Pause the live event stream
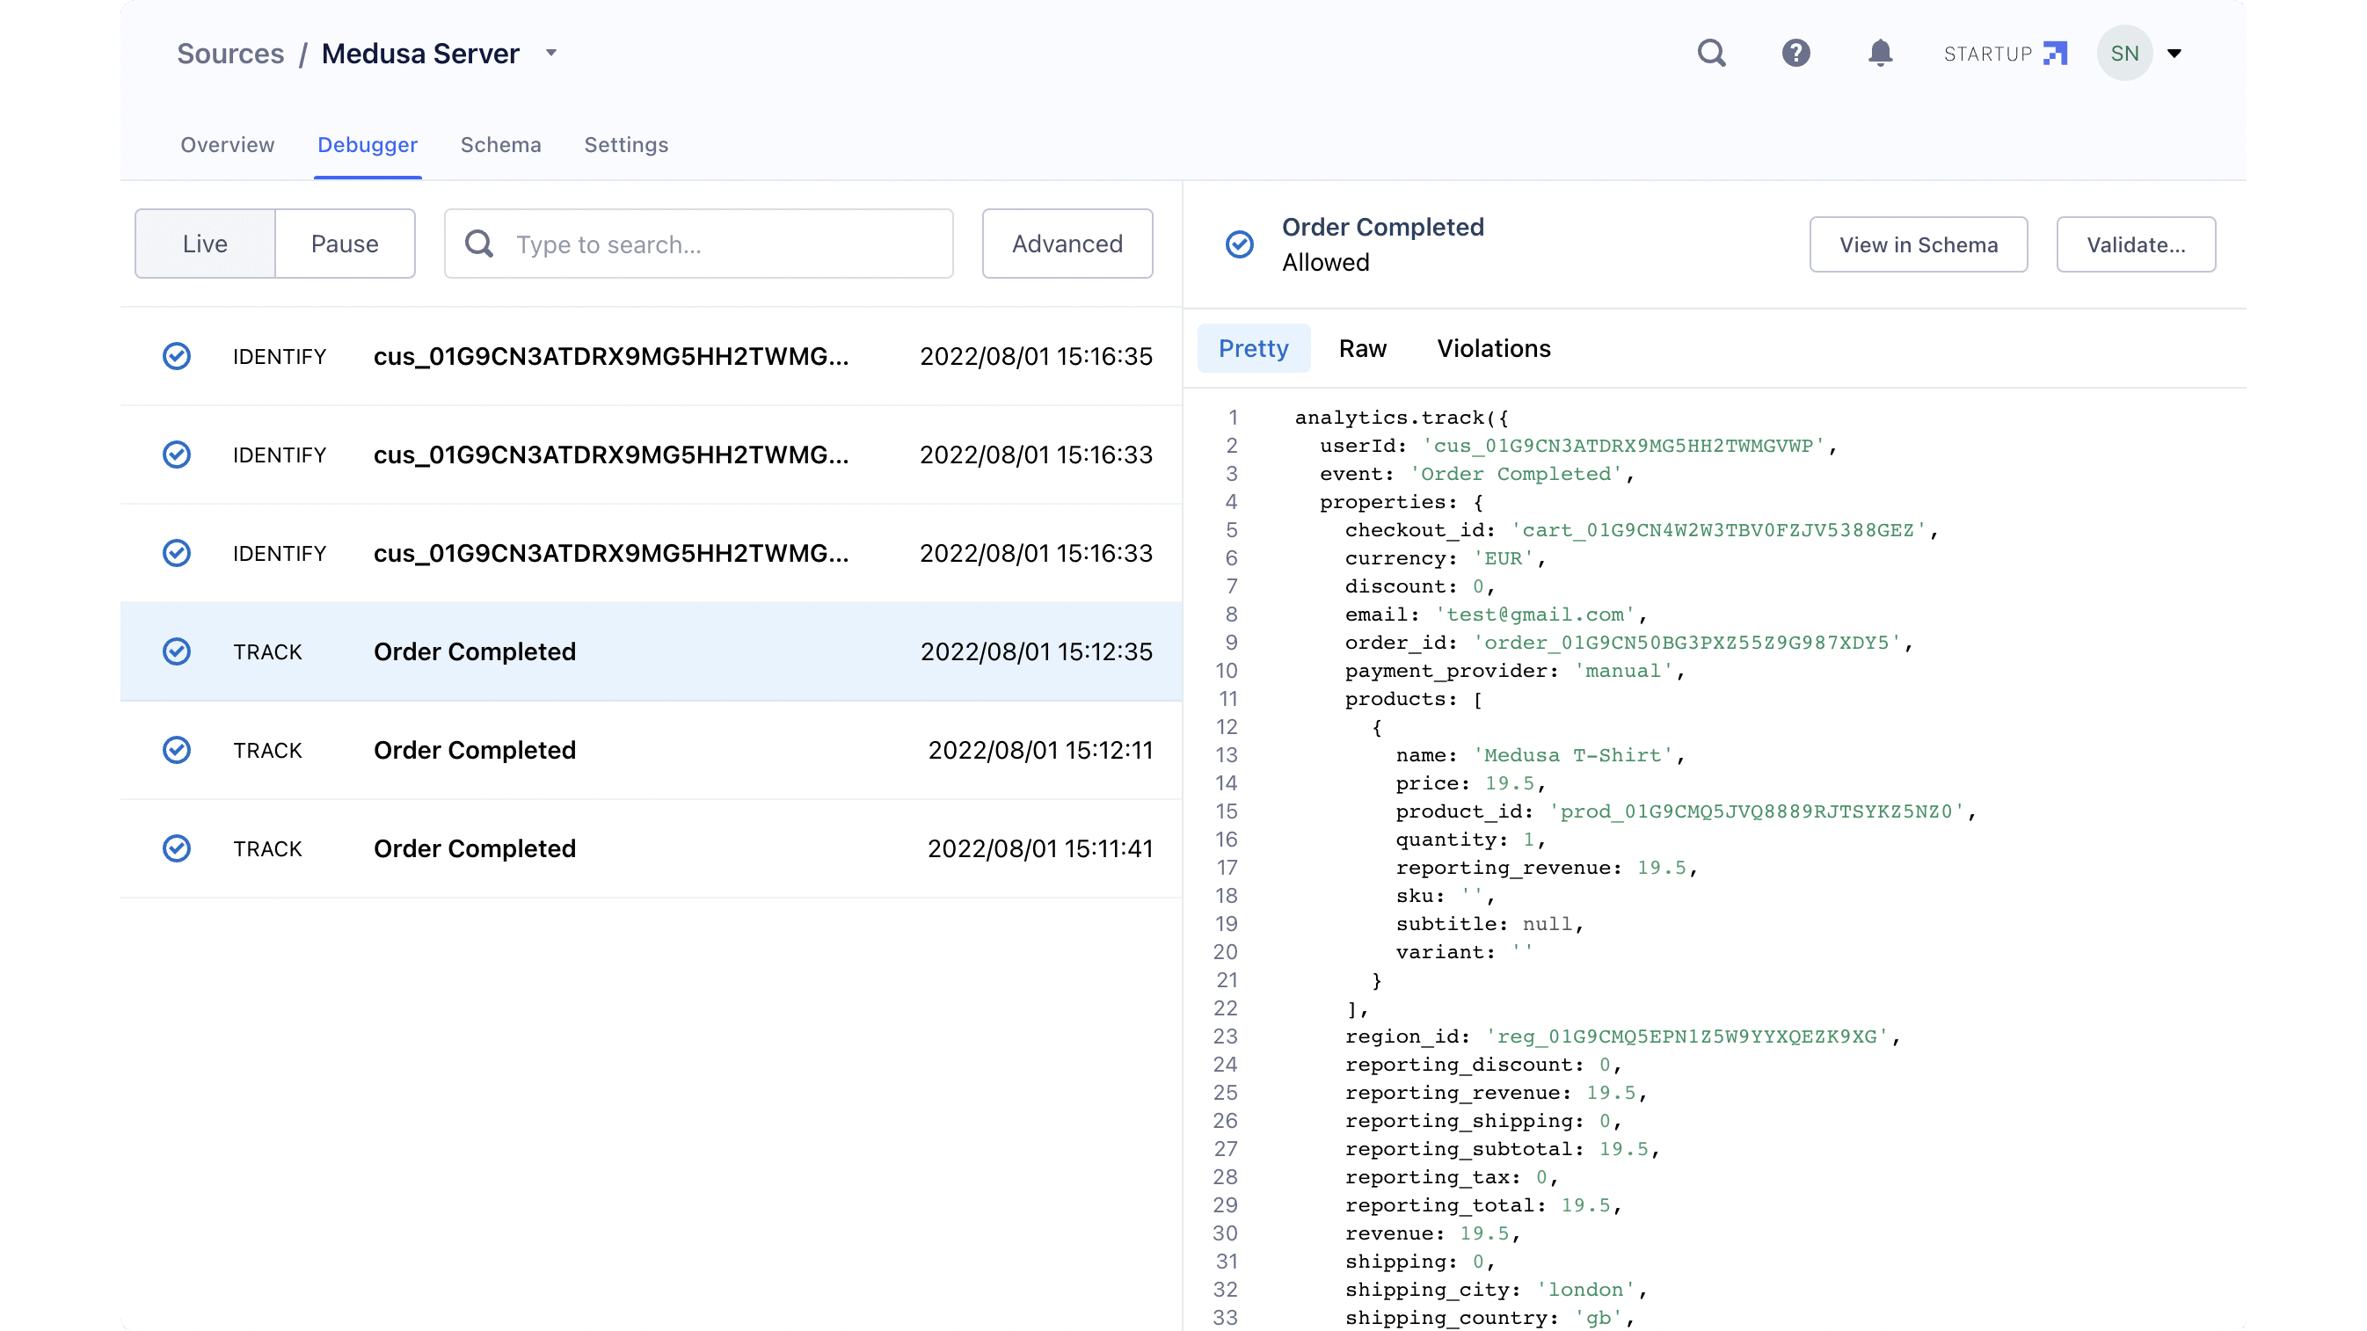 pyautogui.click(x=345, y=244)
